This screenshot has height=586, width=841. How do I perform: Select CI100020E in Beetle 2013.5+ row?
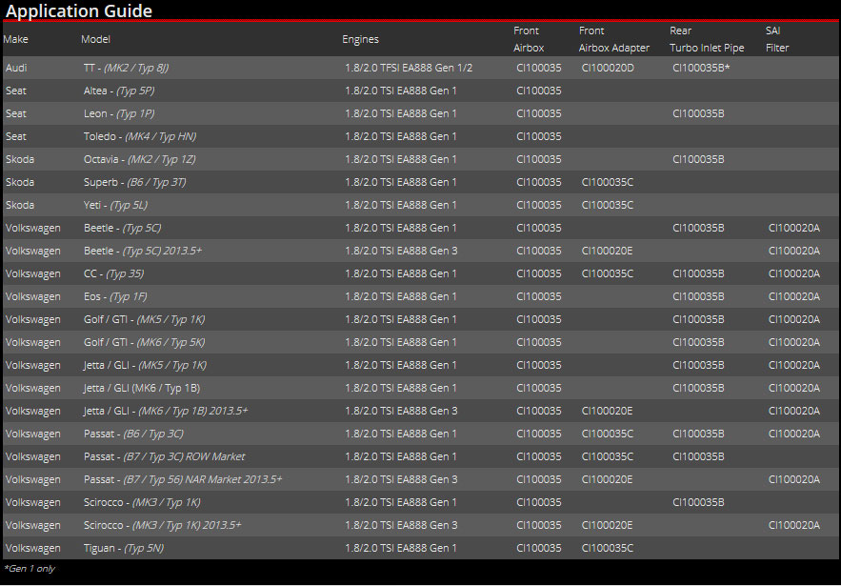point(607,251)
